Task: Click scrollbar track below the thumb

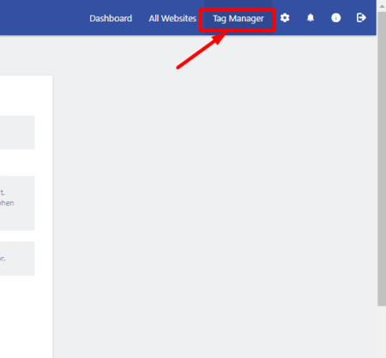Action: coord(382,331)
